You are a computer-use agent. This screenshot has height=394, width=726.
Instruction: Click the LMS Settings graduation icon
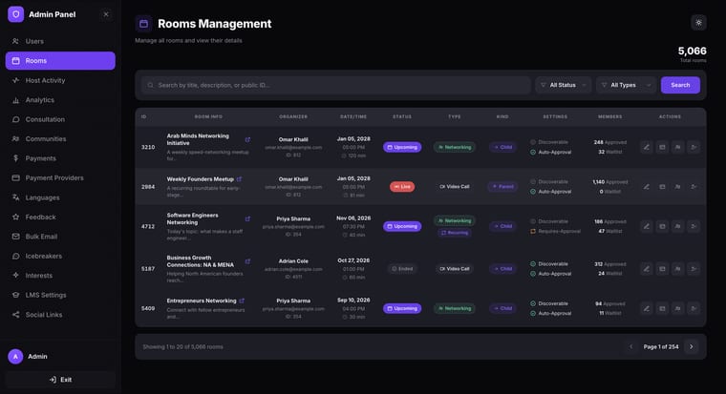tap(15, 295)
